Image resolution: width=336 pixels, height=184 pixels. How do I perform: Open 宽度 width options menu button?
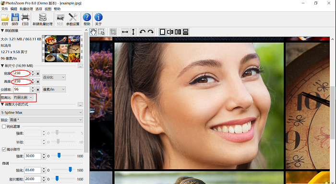[x=38, y=74]
